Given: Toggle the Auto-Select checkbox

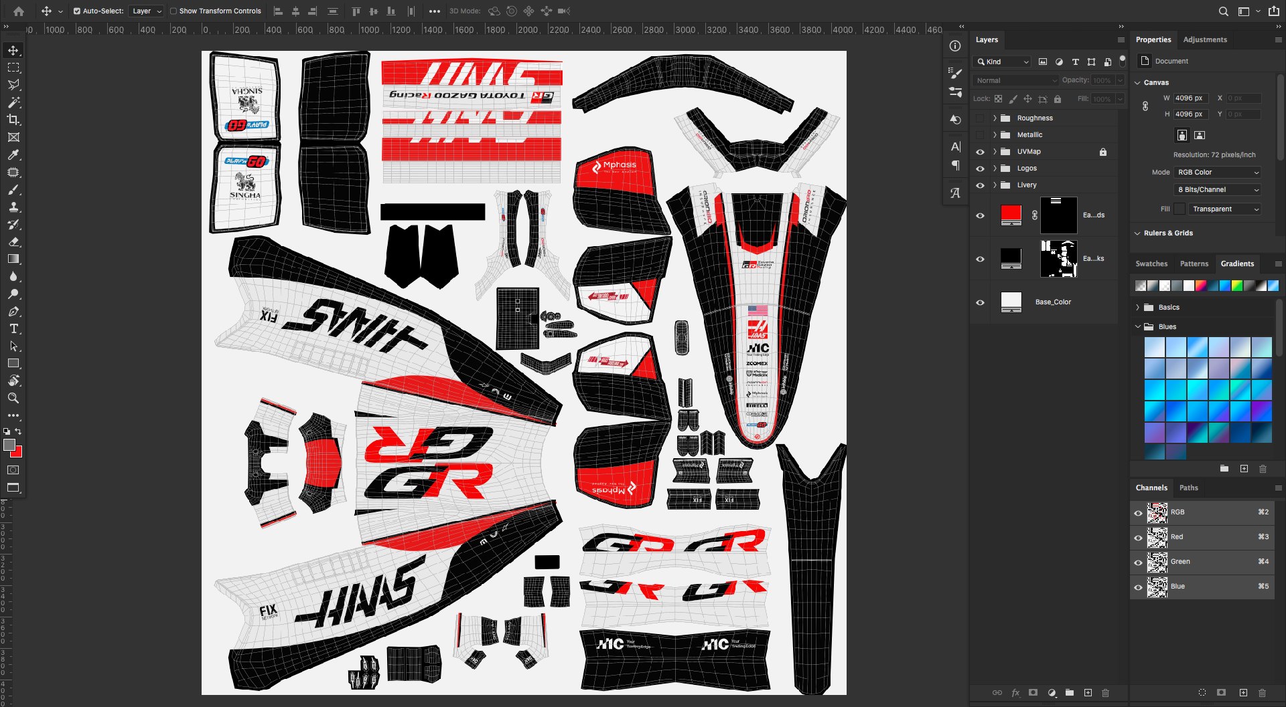Looking at the screenshot, I should pyautogui.click(x=77, y=11).
